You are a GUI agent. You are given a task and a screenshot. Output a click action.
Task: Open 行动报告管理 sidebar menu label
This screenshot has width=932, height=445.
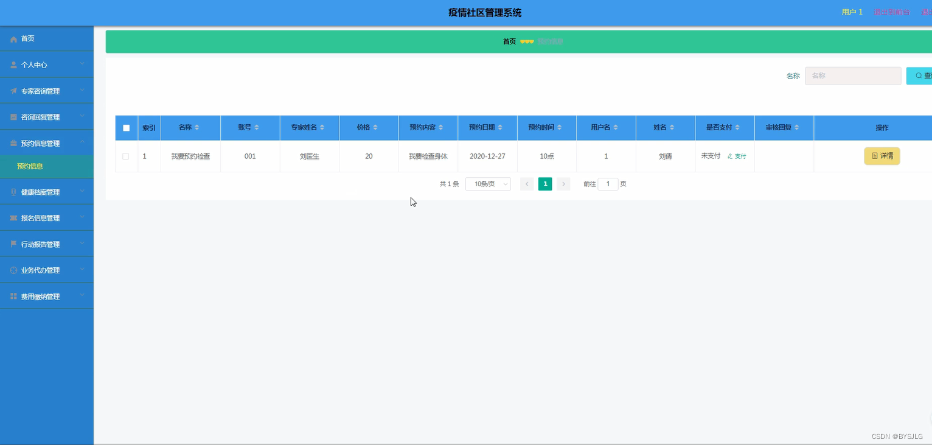[x=41, y=245]
